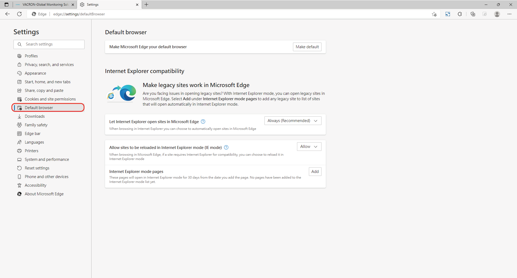Open the user profile avatar icon
517x278 pixels.
point(497,14)
